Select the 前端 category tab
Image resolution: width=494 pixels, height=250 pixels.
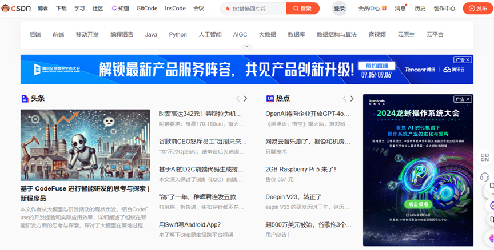click(x=58, y=35)
